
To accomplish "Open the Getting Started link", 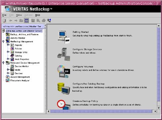I will pyautogui.click(x=81, y=32).
